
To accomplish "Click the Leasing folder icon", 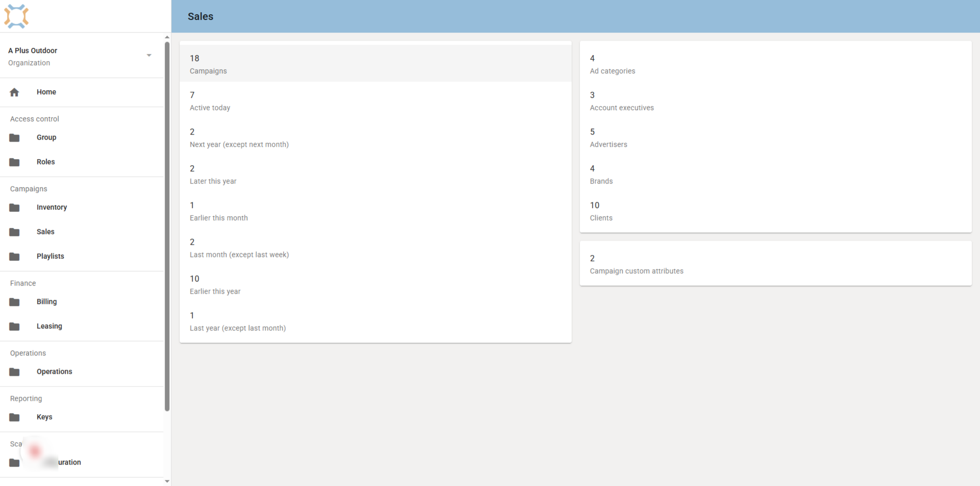I will click(x=14, y=326).
